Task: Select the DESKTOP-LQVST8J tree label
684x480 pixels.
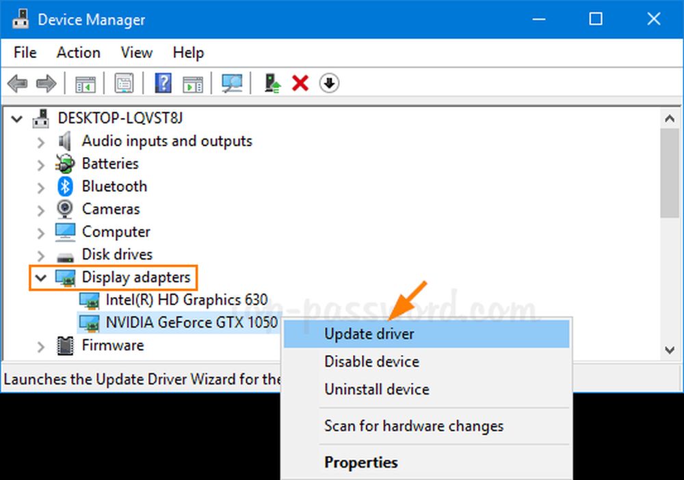Action: pyautogui.click(x=120, y=118)
